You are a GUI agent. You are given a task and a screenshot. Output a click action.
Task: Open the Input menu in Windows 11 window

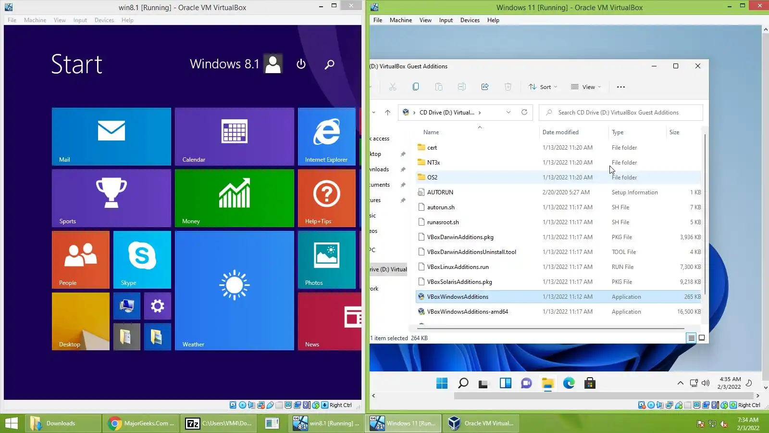click(x=446, y=20)
